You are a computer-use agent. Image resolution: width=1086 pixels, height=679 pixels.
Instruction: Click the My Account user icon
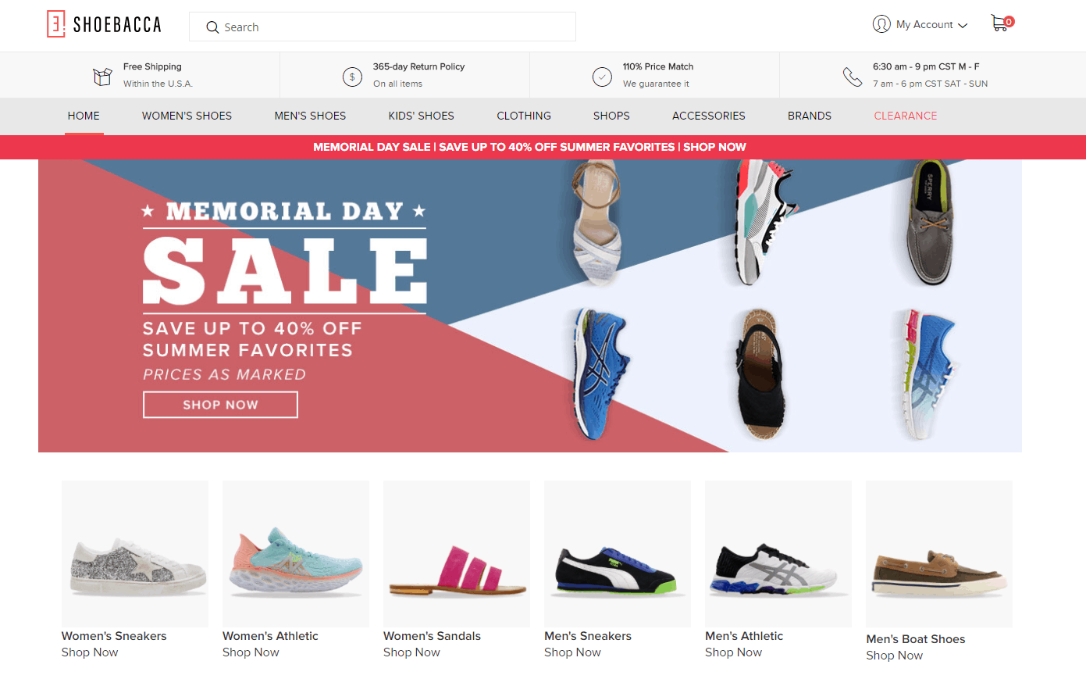pyautogui.click(x=881, y=24)
